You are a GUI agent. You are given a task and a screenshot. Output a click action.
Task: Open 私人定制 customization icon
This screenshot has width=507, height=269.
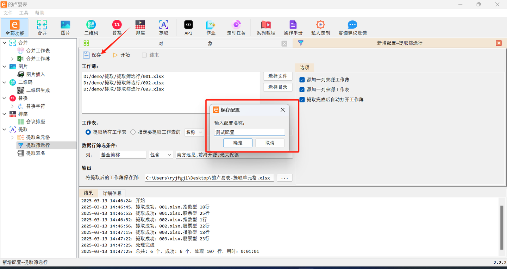point(320,27)
